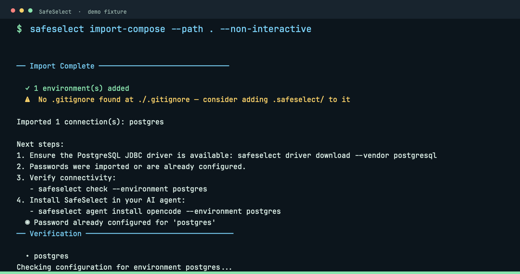520x274 pixels.
Task: Click the circle icon before 'Password already configured'
Action: point(27,222)
